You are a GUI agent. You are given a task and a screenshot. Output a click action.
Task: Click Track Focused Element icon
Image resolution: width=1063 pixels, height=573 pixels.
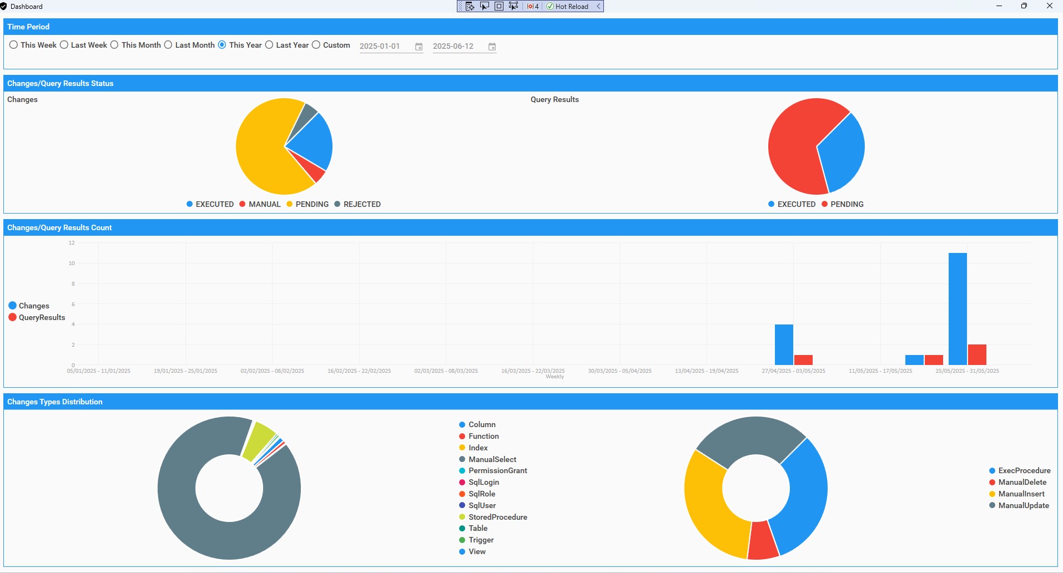[513, 6]
